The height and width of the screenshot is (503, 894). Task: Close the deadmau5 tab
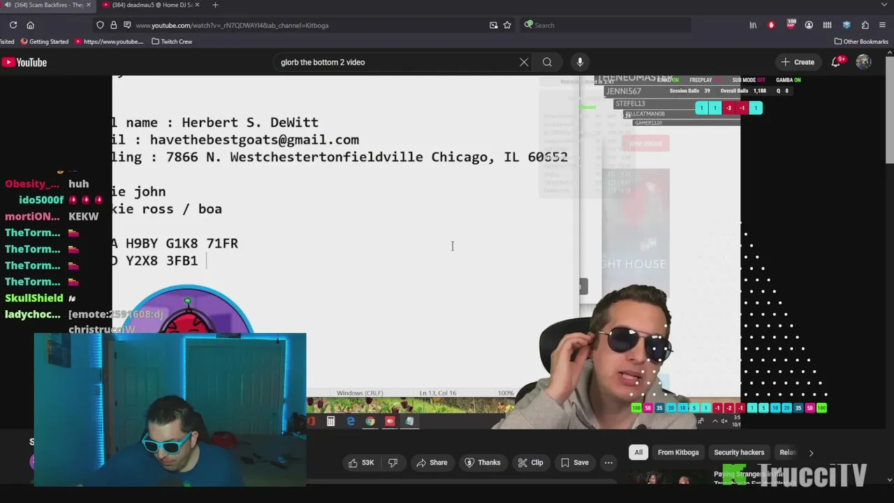click(197, 5)
